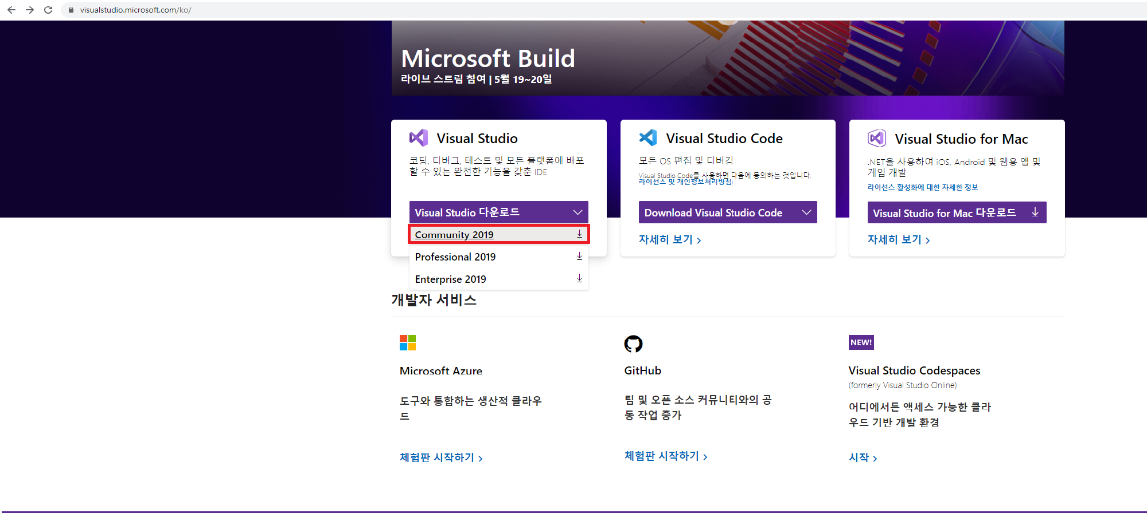Screen dimensions: 1147x513
Task: Choose Professional 2019 from download list
Action: pyautogui.click(x=499, y=256)
